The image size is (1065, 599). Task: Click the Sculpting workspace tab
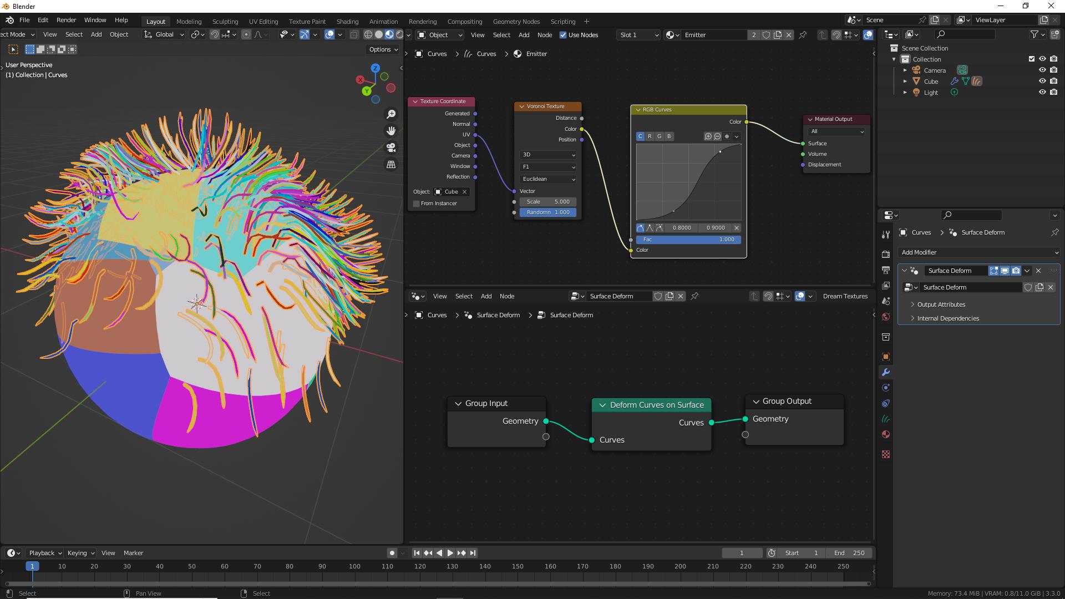[x=225, y=21]
